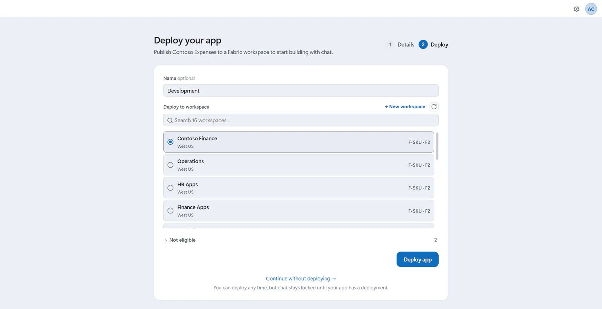This screenshot has width=602, height=309.
Task: Select step 2 Deploy
Action: pos(433,44)
